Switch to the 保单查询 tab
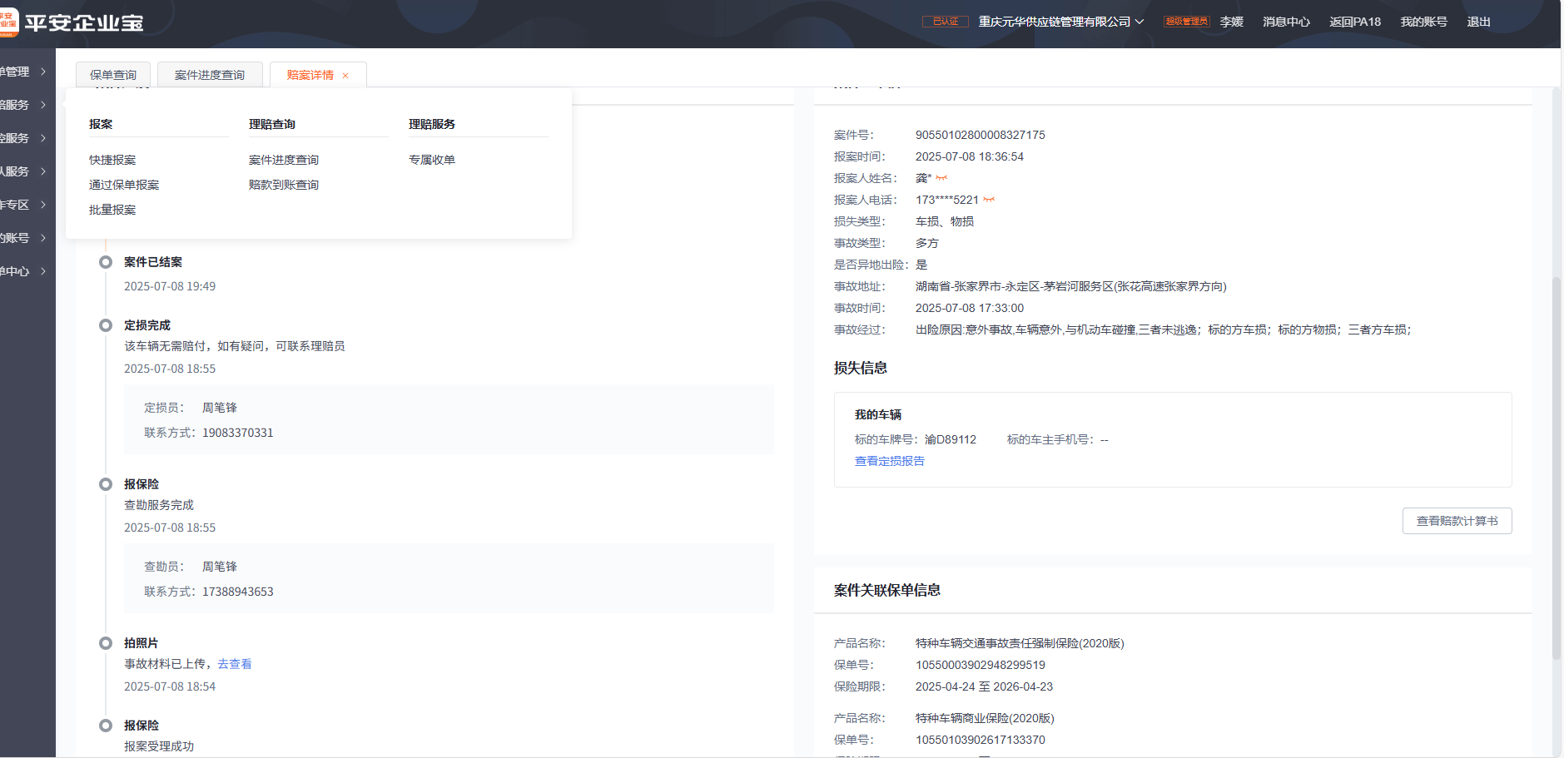The width and height of the screenshot is (1564, 758). click(113, 75)
